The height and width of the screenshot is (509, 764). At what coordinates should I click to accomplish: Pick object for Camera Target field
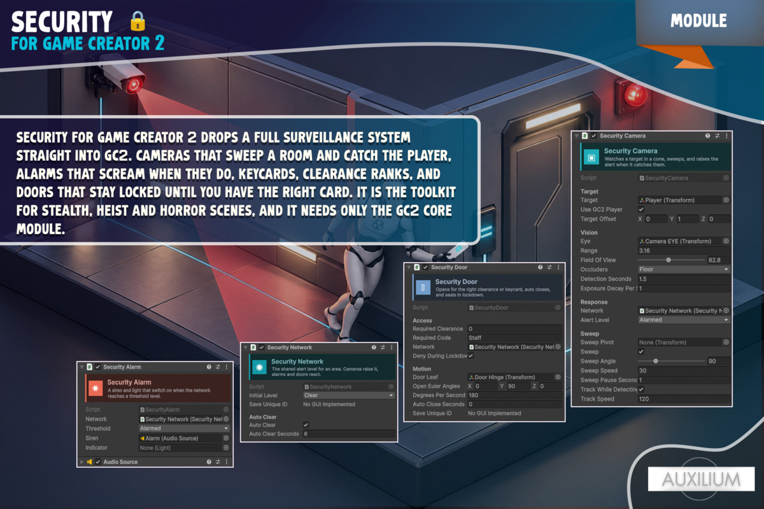(726, 200)
